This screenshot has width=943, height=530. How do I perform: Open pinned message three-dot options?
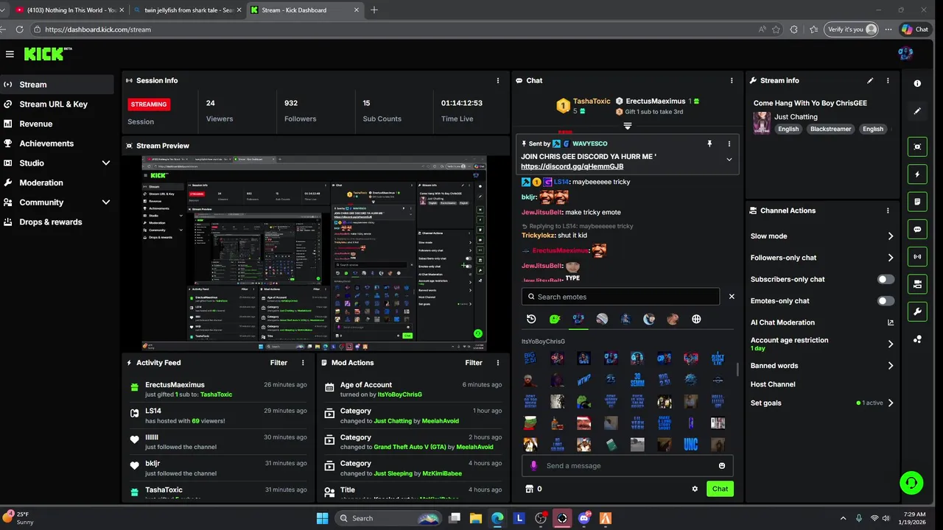729,144
